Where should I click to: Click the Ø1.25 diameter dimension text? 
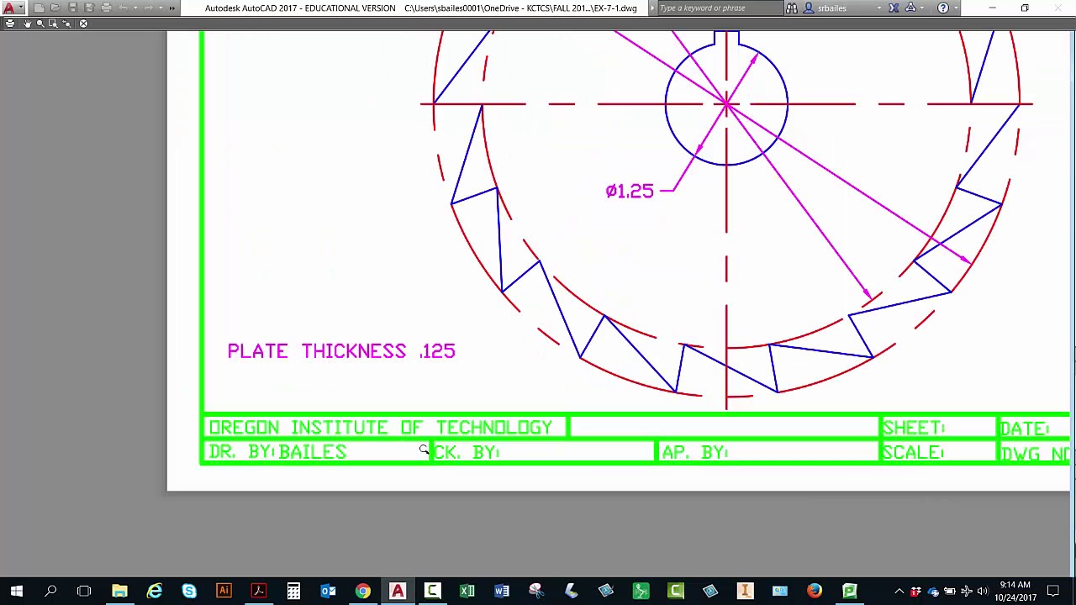(x=630, y=191)
